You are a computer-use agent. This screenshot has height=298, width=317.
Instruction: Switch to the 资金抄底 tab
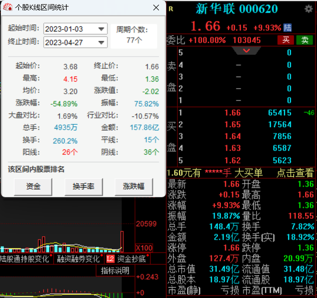coord(131,259)
